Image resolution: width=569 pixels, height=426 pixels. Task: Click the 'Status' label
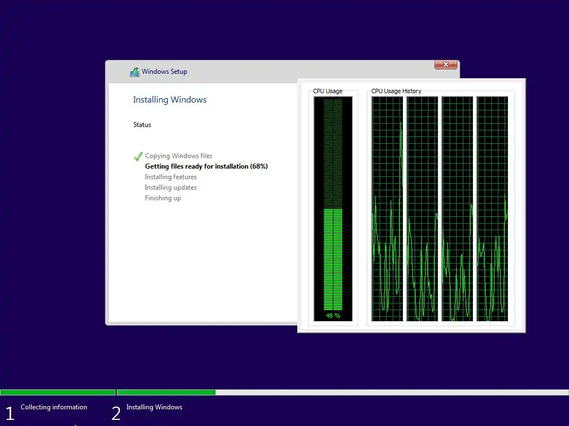pyautogui.click(x=142, y=125)
